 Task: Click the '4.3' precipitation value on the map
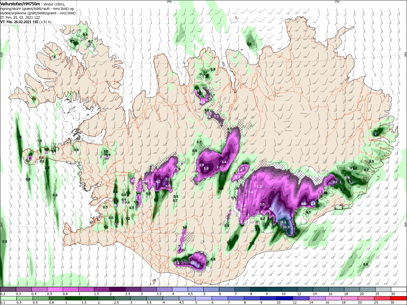(x=158, y=182)
